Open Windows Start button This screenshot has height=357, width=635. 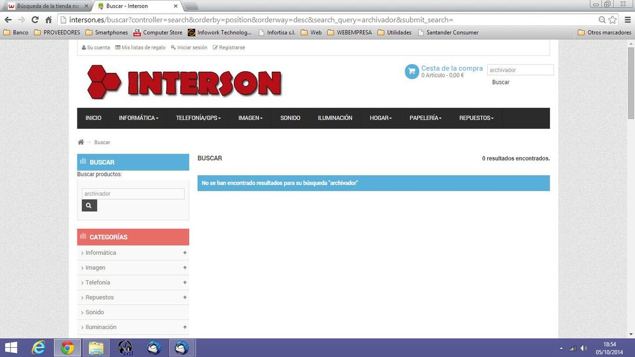tap(11, 348)
